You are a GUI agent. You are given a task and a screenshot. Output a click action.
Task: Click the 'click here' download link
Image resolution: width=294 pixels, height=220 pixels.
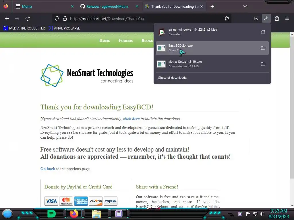tap(131, 119)
